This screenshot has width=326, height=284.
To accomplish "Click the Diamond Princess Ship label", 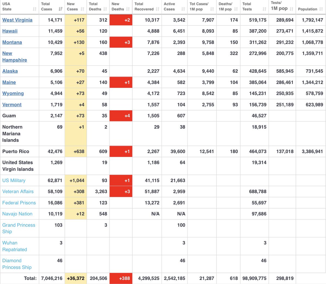I will (17, 264).
